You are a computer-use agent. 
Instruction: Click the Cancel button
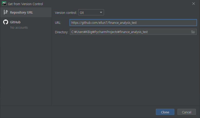click(x=186, y=112)
